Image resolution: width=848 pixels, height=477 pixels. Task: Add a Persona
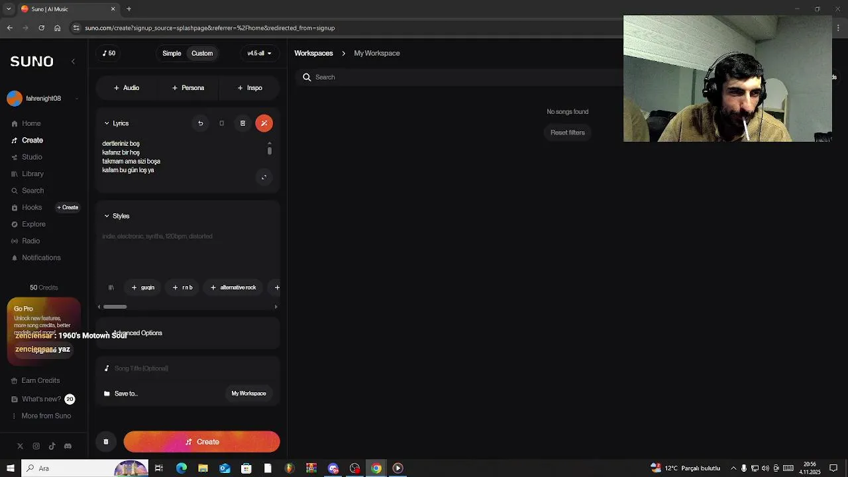pos(188,87)
